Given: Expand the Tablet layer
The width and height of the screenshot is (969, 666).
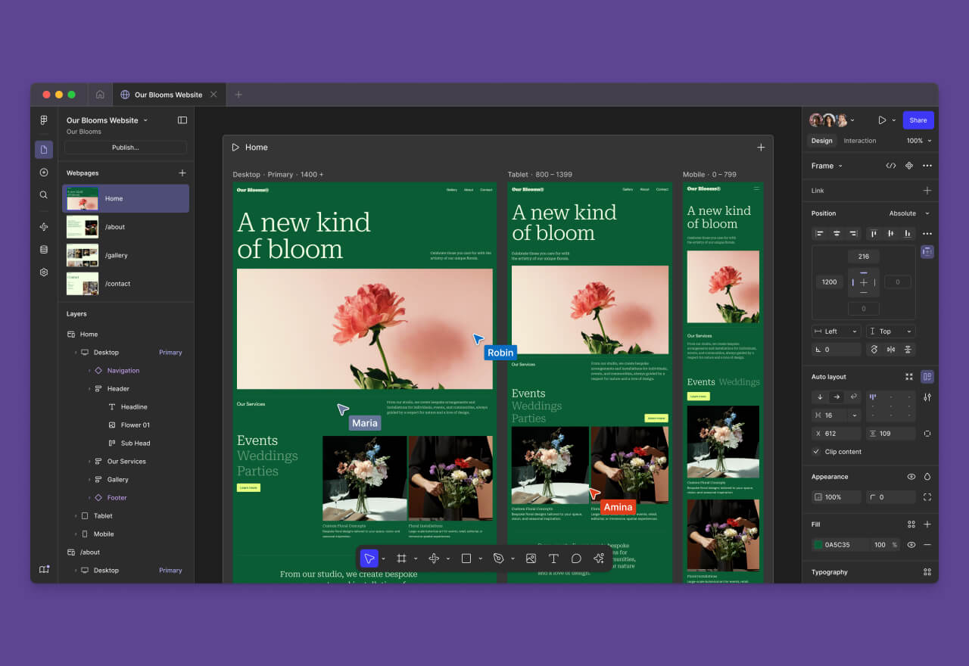Looking at the screenshot, I should point(76,516).
